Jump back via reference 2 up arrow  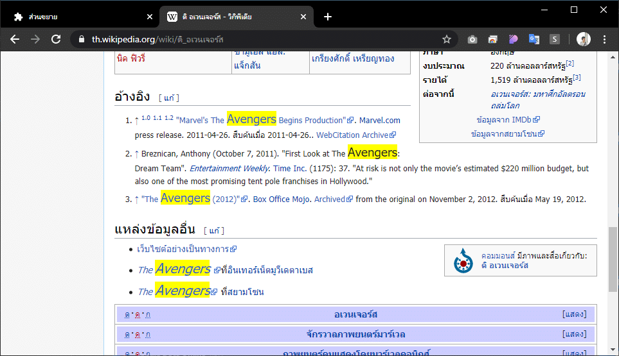tap(136, 154)
